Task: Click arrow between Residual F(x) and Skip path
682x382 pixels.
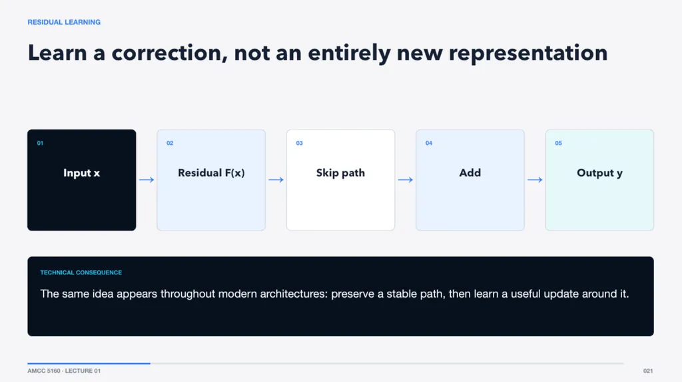Action: click(276, 180)
